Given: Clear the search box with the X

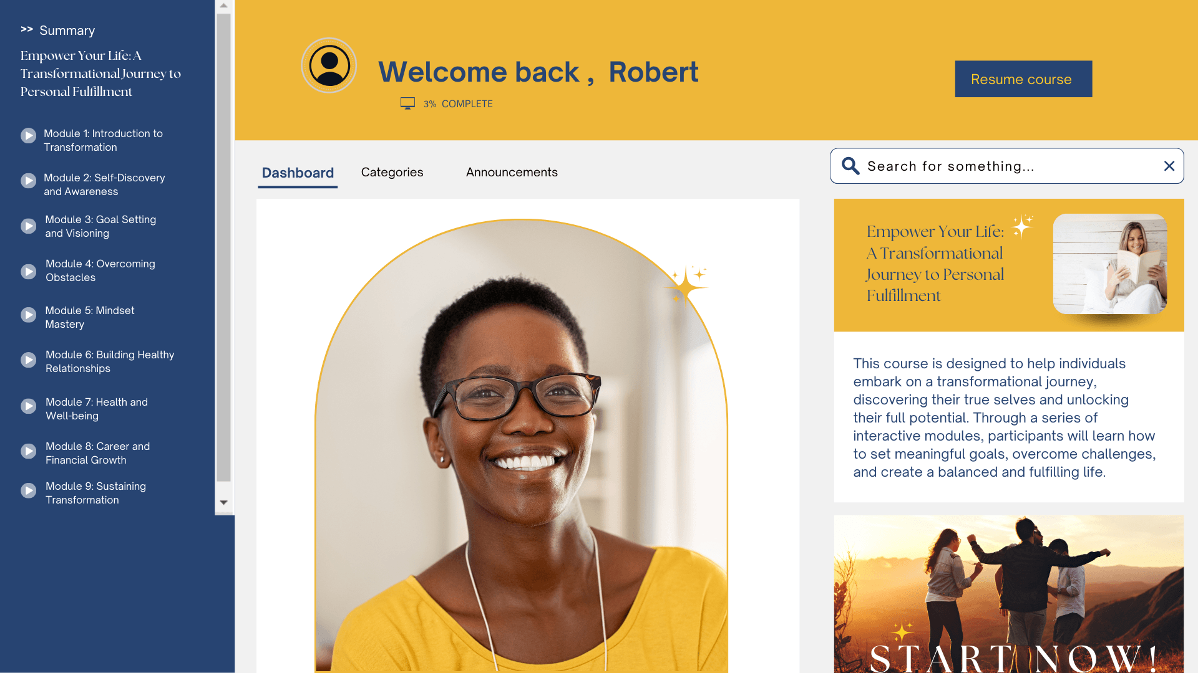Looking at the screenshot, I should (x=1169, y=166).
